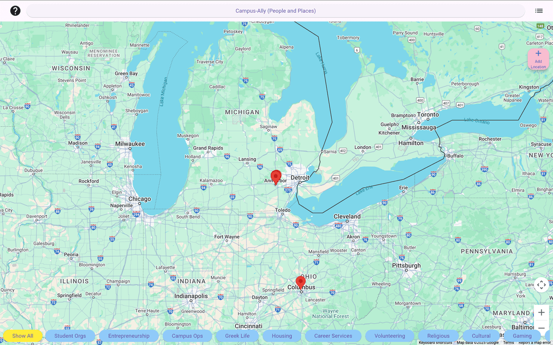Click the Green Bay city label
The width and height of the screenshot is (553, 345).
coord(126,74)
